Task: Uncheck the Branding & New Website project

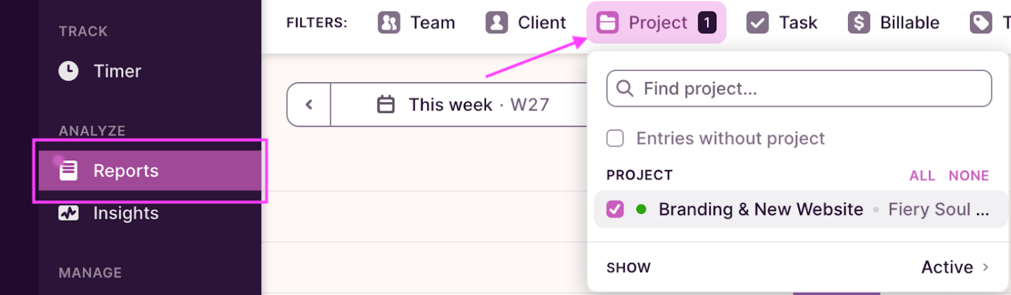Action: coord(615,209)
